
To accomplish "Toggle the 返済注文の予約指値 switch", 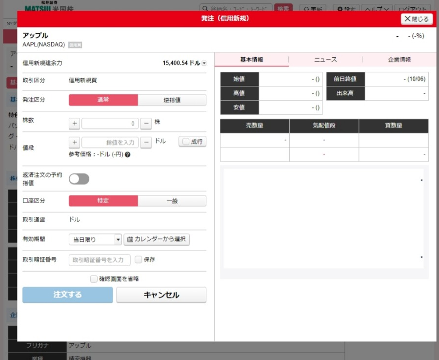I will (79, 179).
